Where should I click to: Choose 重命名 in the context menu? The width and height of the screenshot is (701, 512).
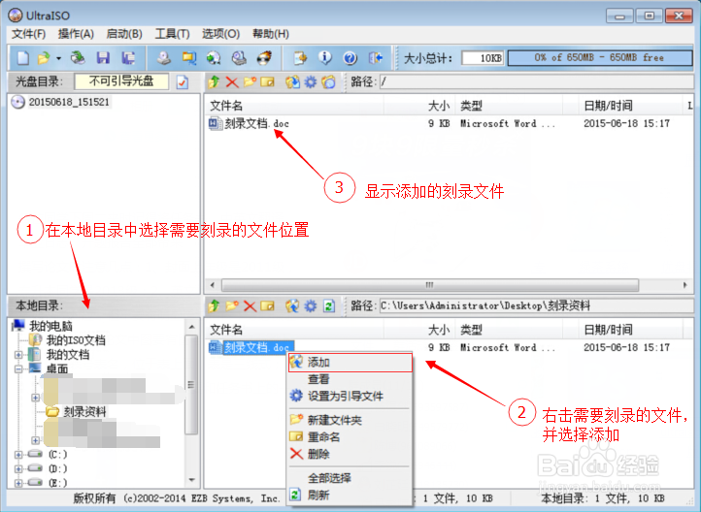coord(349,437)
